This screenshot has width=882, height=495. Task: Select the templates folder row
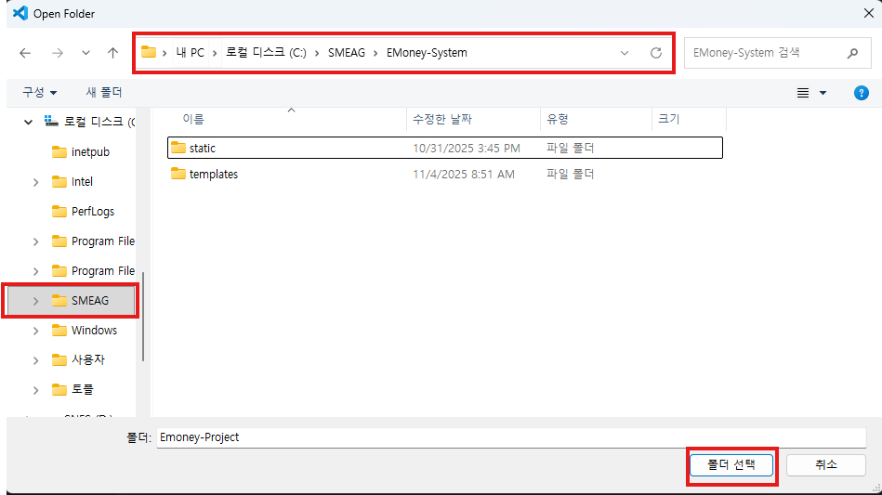click(x=445, y=175)
